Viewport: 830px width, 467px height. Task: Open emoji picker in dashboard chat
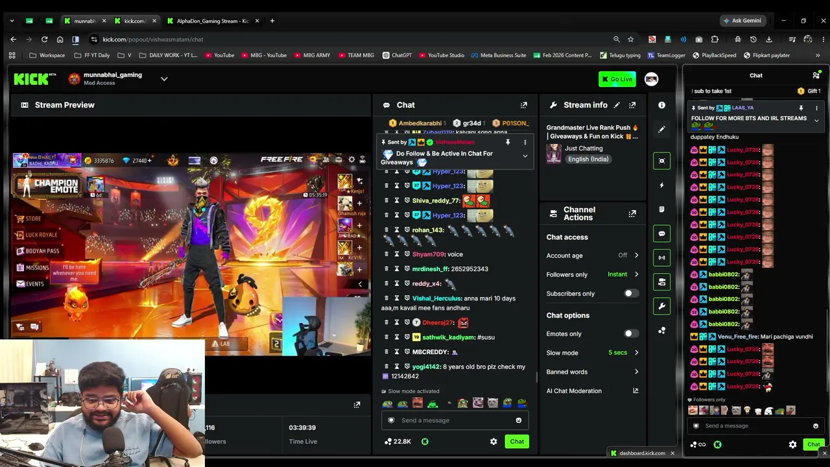click(x=519, y=420)
